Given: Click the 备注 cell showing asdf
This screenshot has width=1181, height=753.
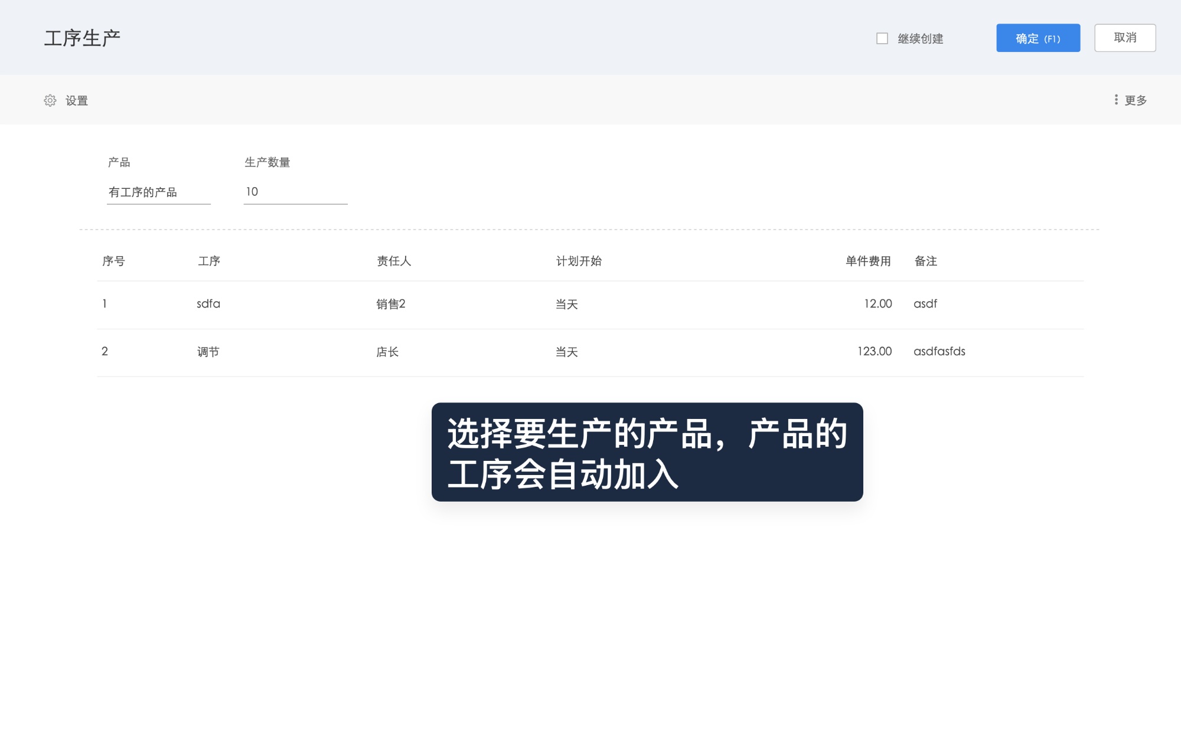Looking at the screenshot, I should [925, 304].
